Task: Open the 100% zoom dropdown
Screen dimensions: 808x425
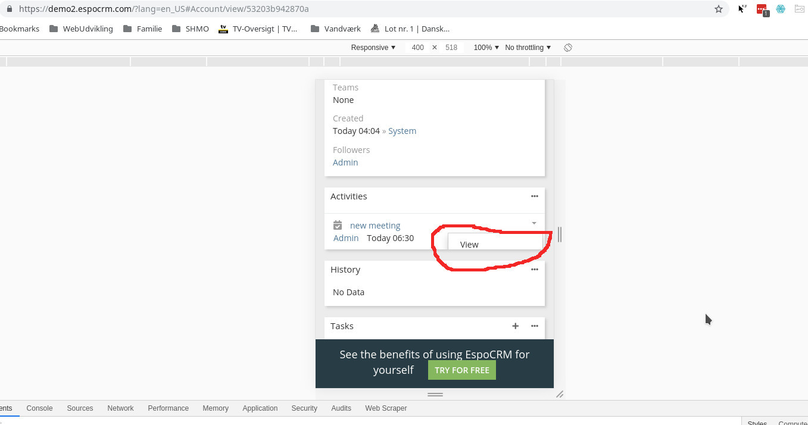Action: 486,48
